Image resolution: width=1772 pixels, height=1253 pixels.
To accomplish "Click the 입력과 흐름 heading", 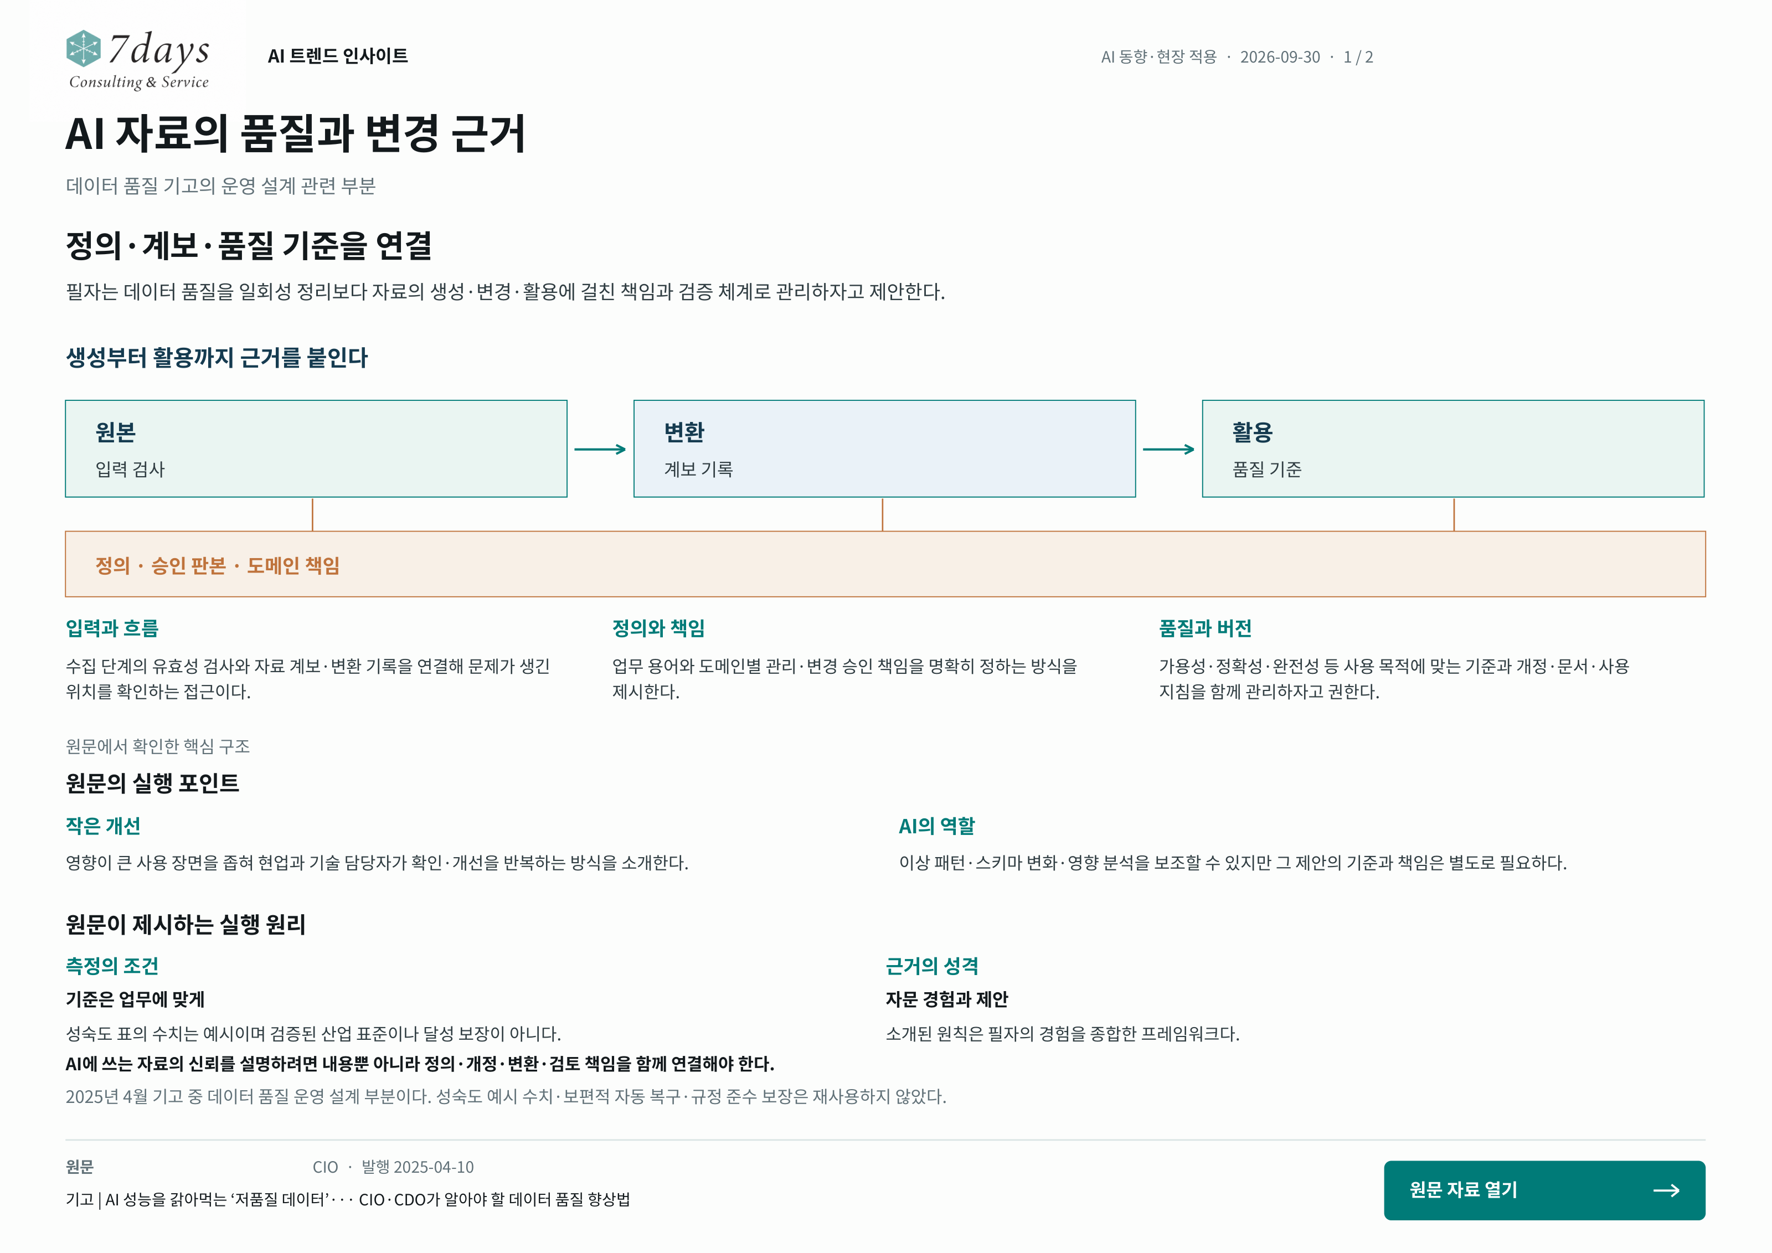I will 112,628.
